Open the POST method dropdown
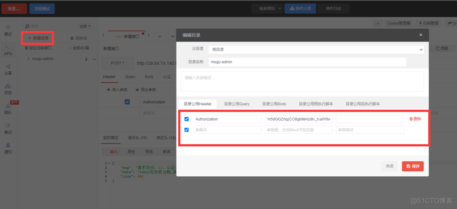The image size is (457, 209). click(118, 63)
